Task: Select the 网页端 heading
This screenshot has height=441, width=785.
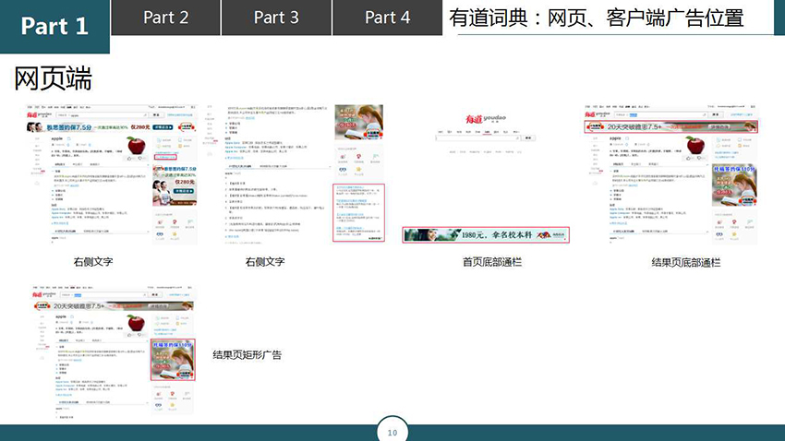Action: (53, 79)
